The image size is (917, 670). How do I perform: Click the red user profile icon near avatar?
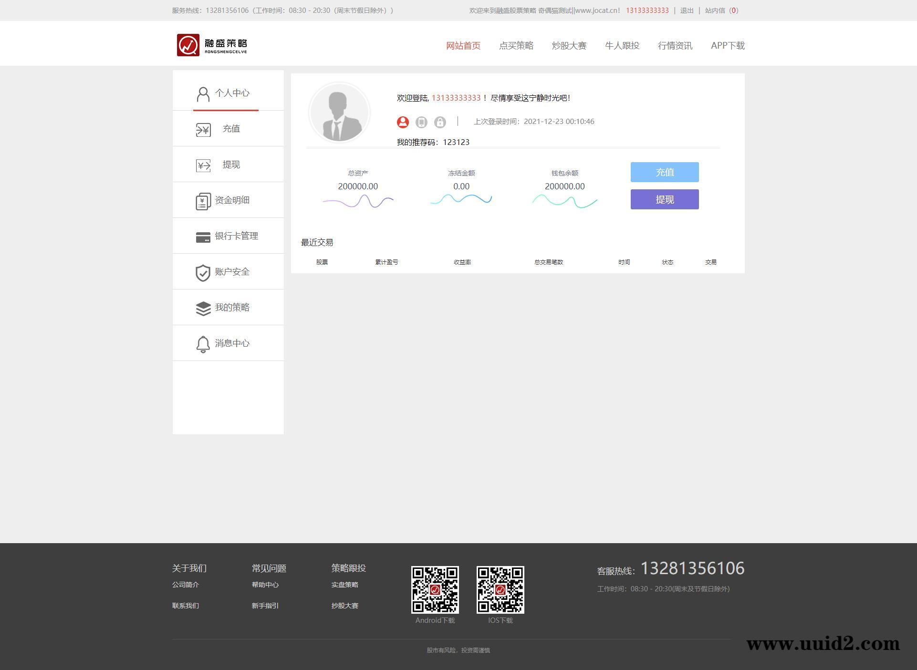[x=402, y=122]
